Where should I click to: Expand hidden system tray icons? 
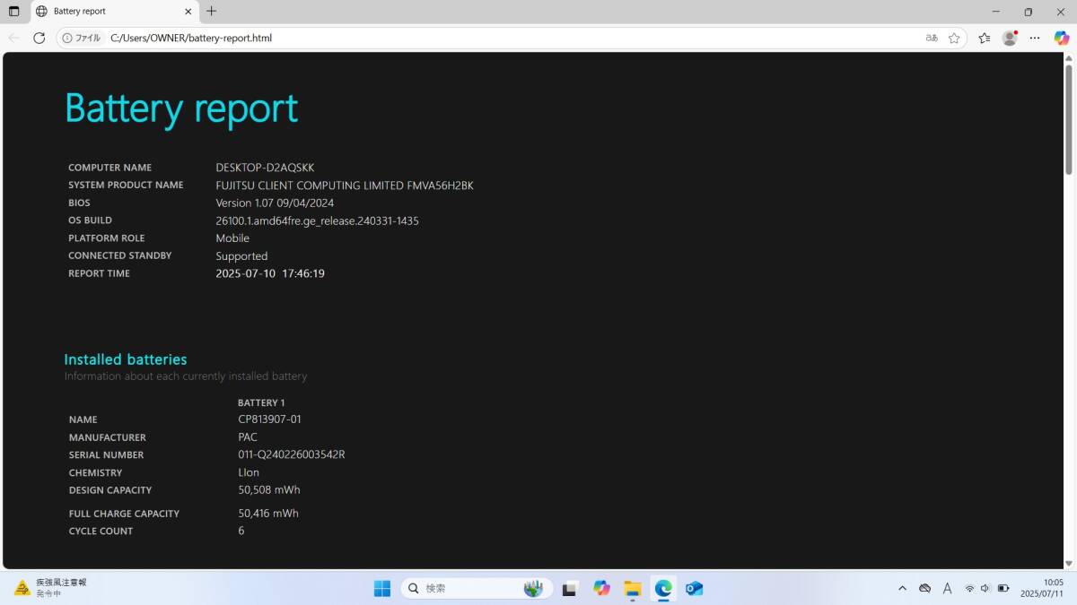[x=903, y=588]
